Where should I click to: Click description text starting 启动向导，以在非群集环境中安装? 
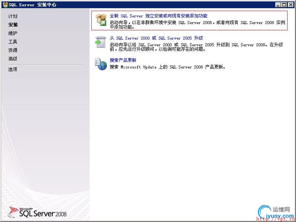coord(197,25)
